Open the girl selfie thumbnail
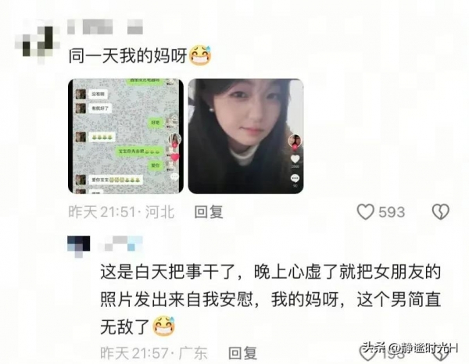 [x=245, y=136]
